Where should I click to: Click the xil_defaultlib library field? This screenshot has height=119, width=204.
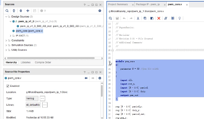[x=33, y=105]
